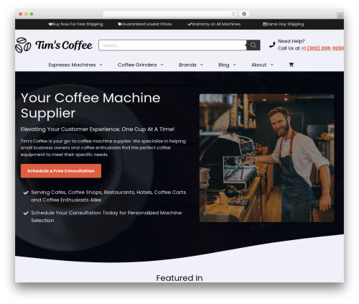This screenshot has height=304, width=359.
Task: Click the checkmark icon beside Warranty on All Machines
Action: point(190,24)
